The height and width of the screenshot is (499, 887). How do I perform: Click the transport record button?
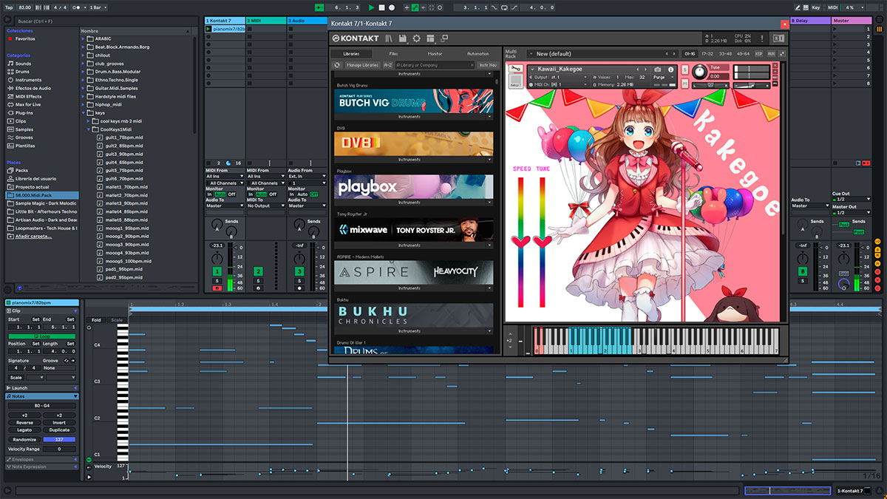[x=392, y=7]
